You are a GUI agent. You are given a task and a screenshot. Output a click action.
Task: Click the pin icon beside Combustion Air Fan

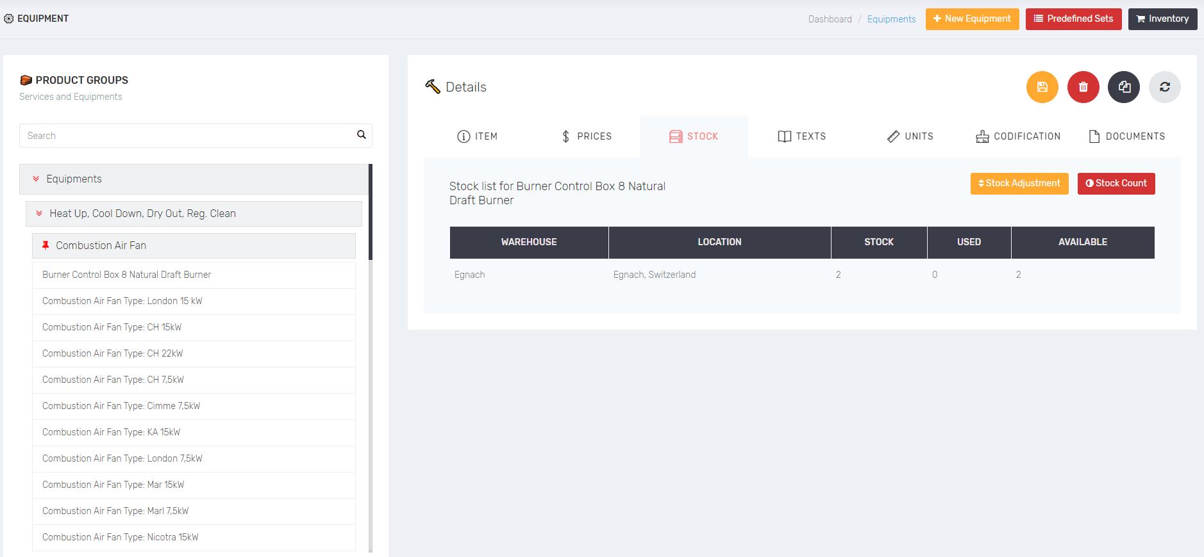(x=46, y=246)
